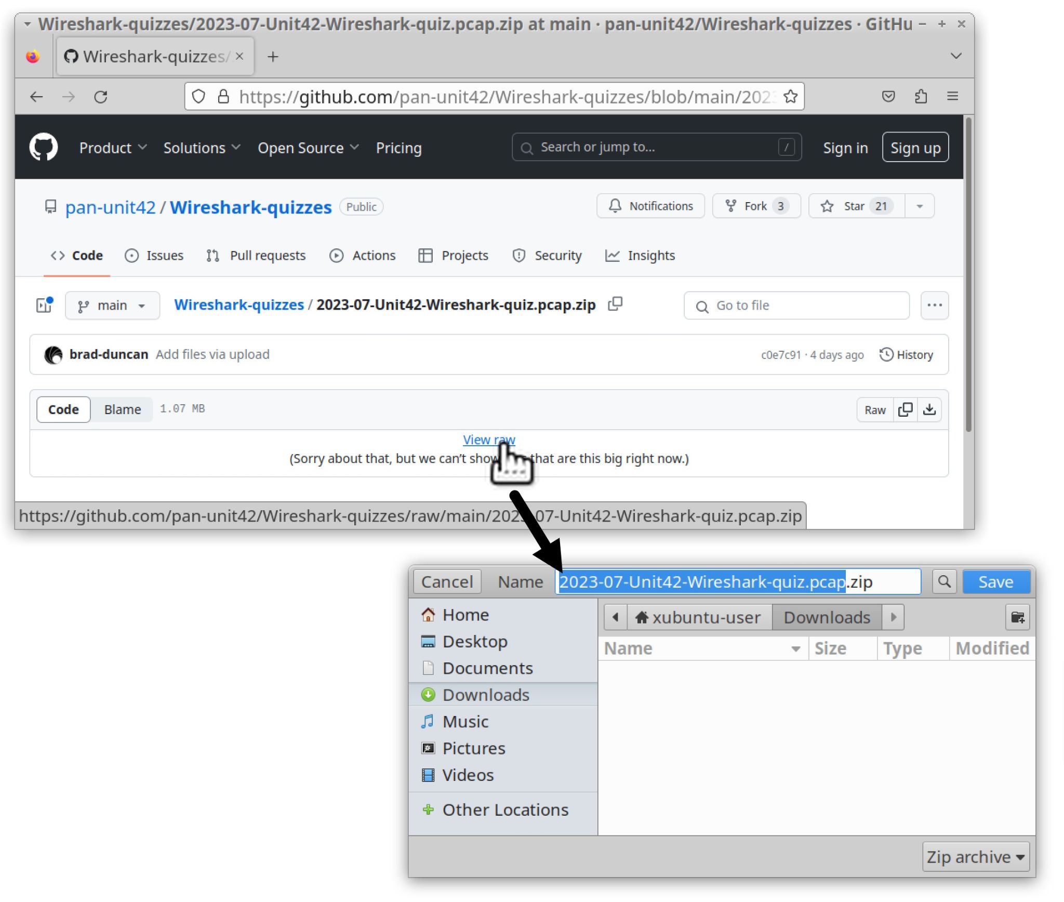This screenshot has height=902, width=1064.
Task: Click the page vertical scrollbar
Action: pos(968,274)
